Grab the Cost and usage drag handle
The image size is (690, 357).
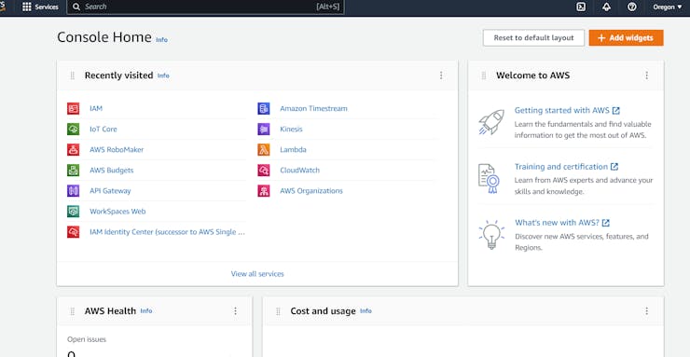point(278,311)
